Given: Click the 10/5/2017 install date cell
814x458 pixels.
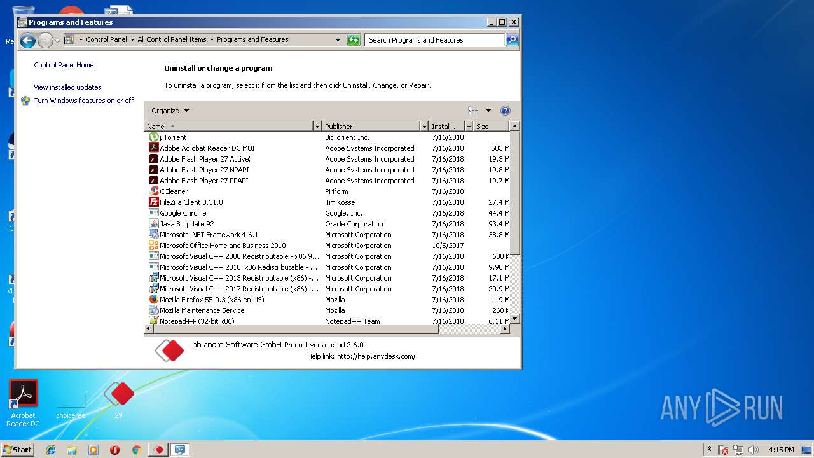Looking at the screenshot, I should pyautogui.click(x=447, y=246).
